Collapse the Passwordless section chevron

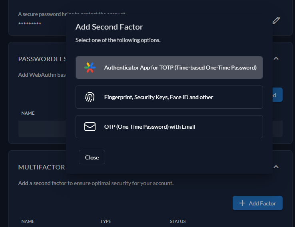pyautogui.click(x=276, y=58)
